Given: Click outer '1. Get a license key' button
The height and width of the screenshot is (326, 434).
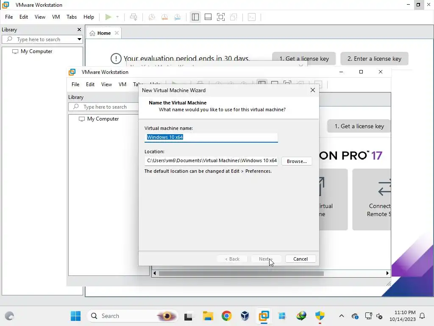Looking at the screenshot, I should (304, 59).
